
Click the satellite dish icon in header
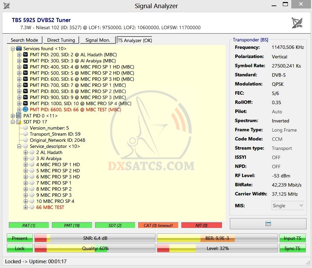pos(297,23)
